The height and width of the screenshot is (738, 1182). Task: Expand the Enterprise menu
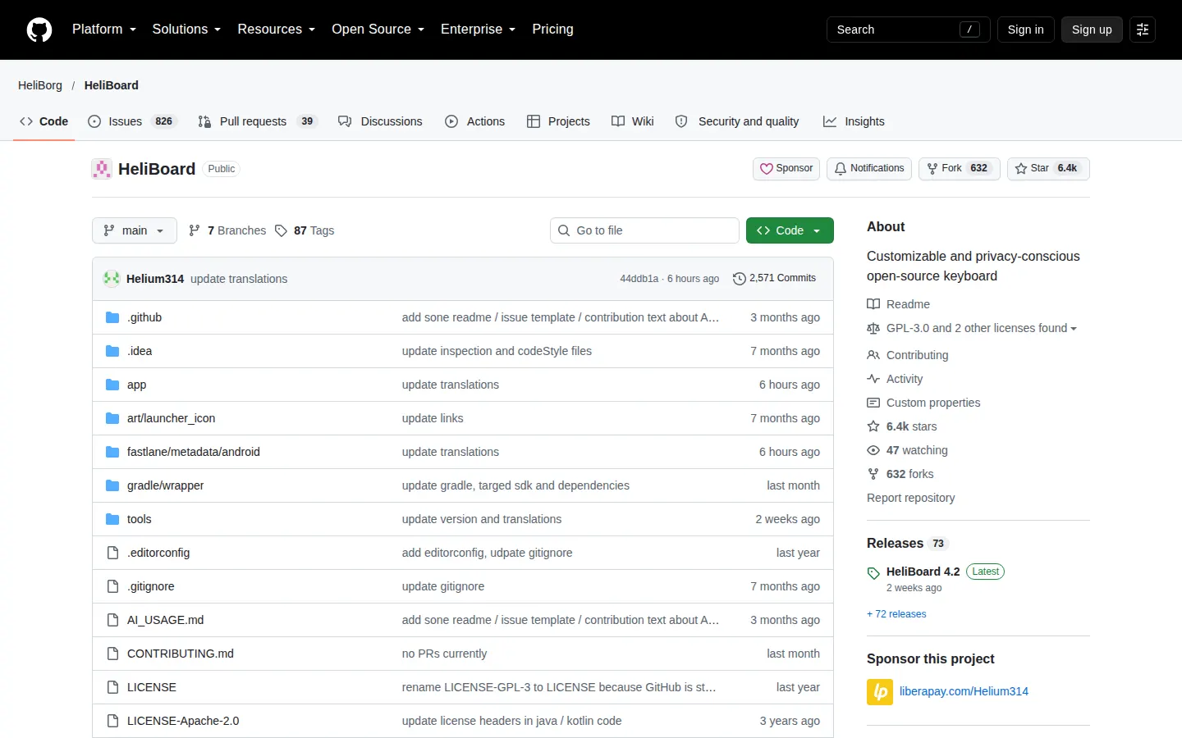(x=479, y=30)
